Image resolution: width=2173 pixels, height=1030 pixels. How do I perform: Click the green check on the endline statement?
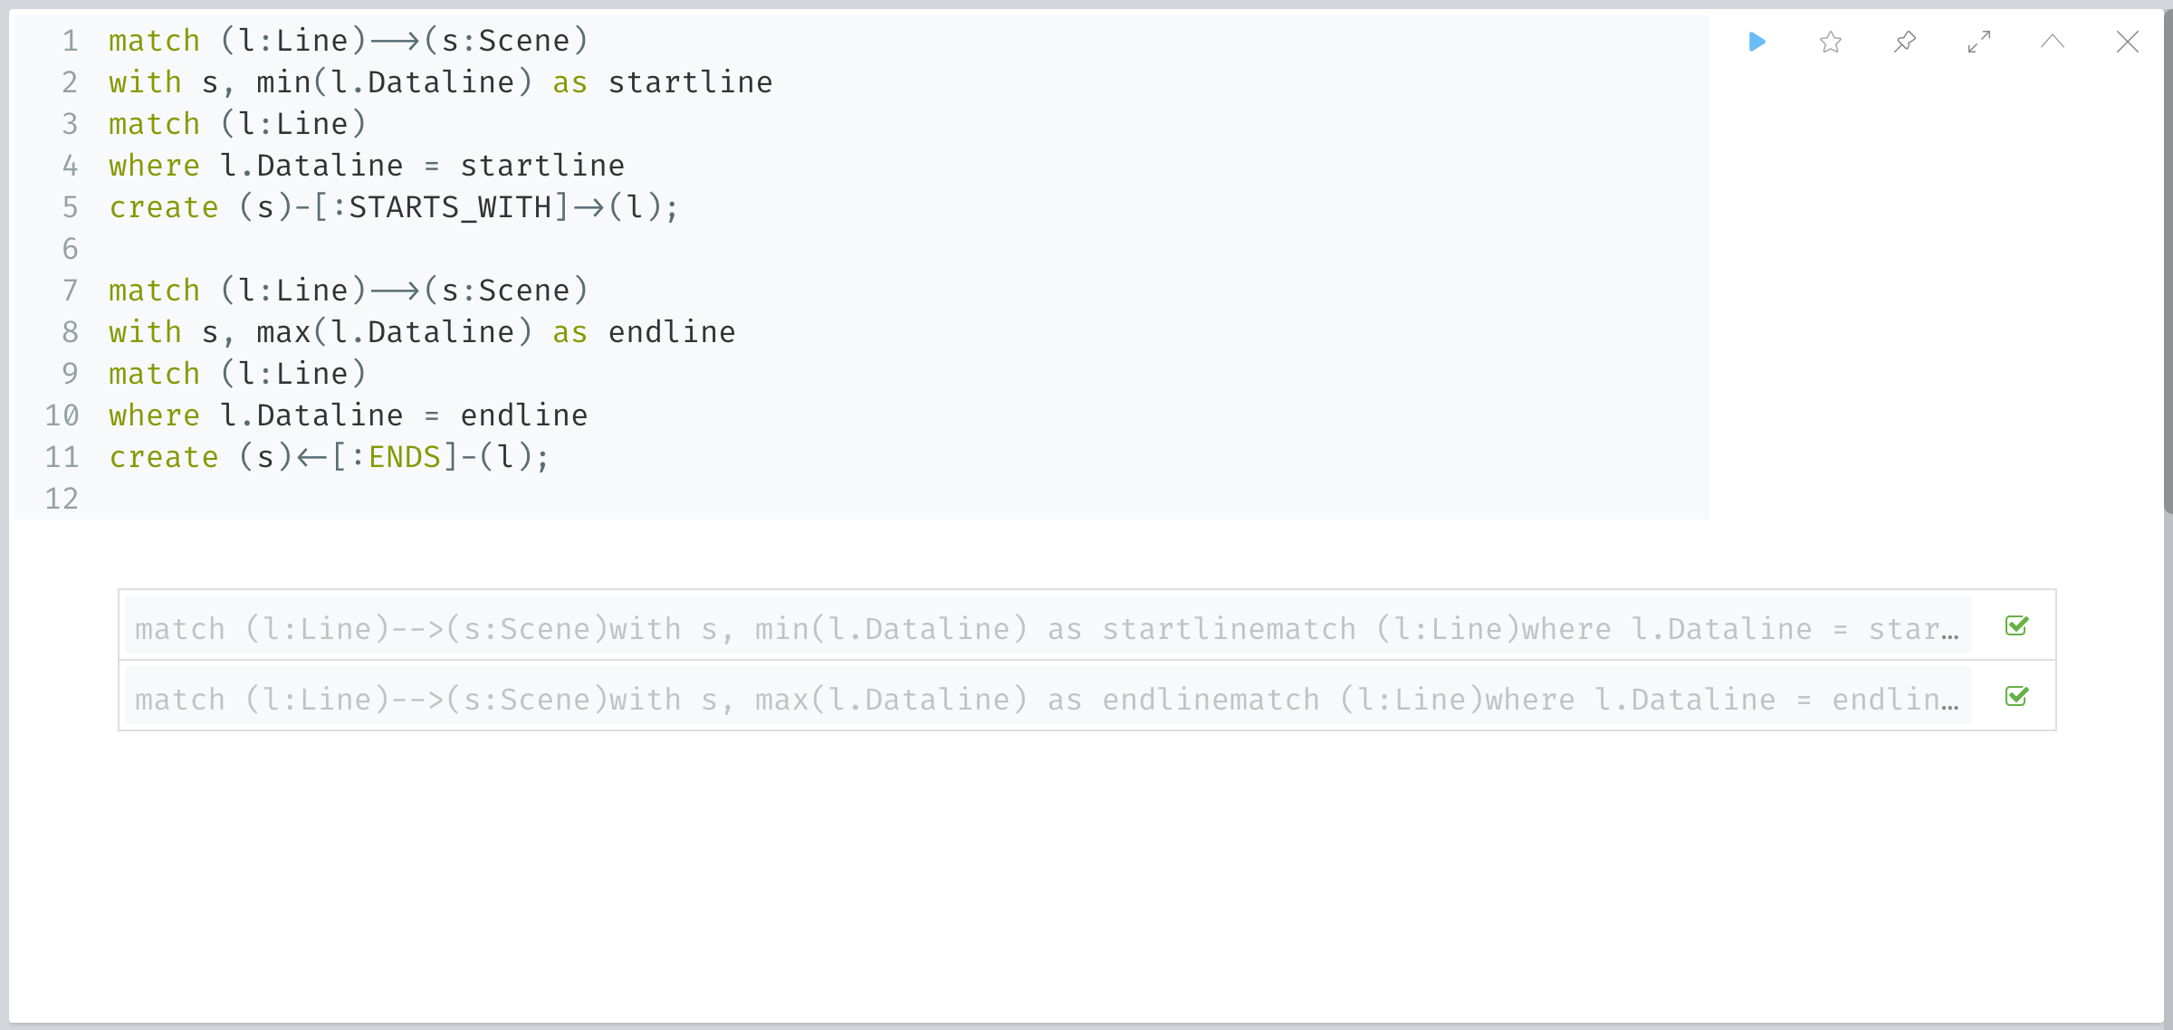tap(2016, 696)
